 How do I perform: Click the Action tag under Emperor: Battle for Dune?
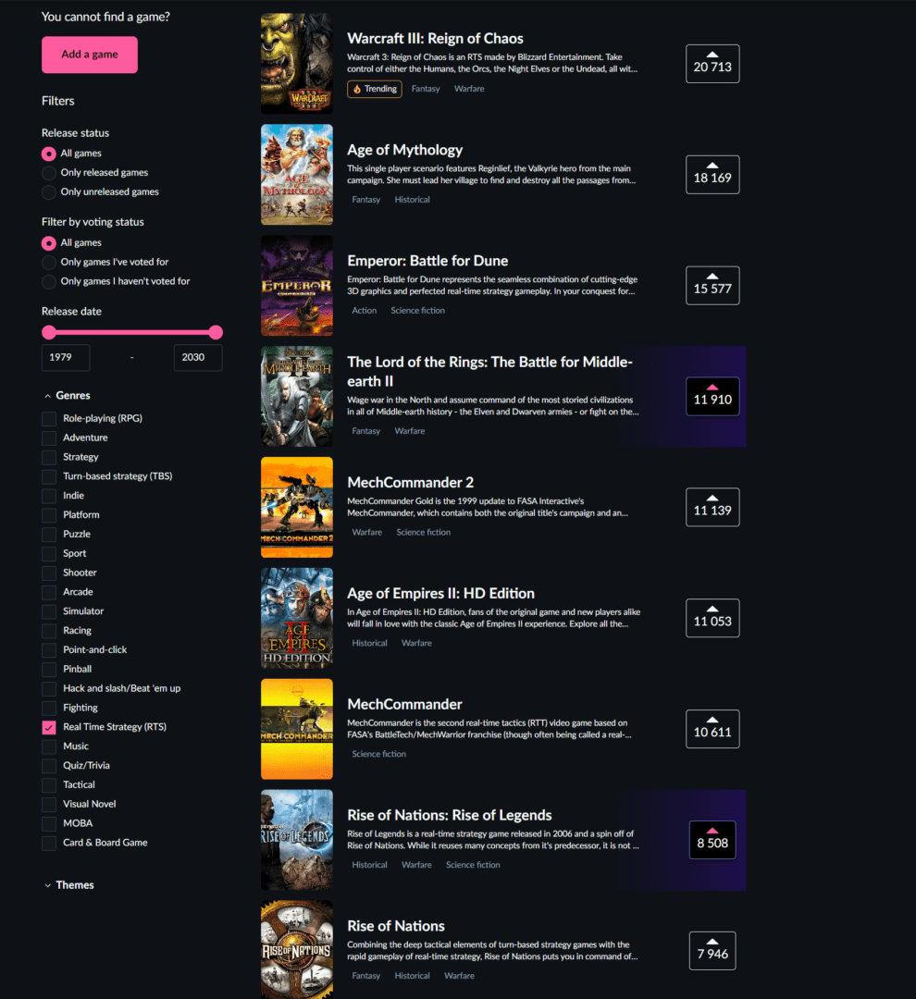click(x=364, y=311)
